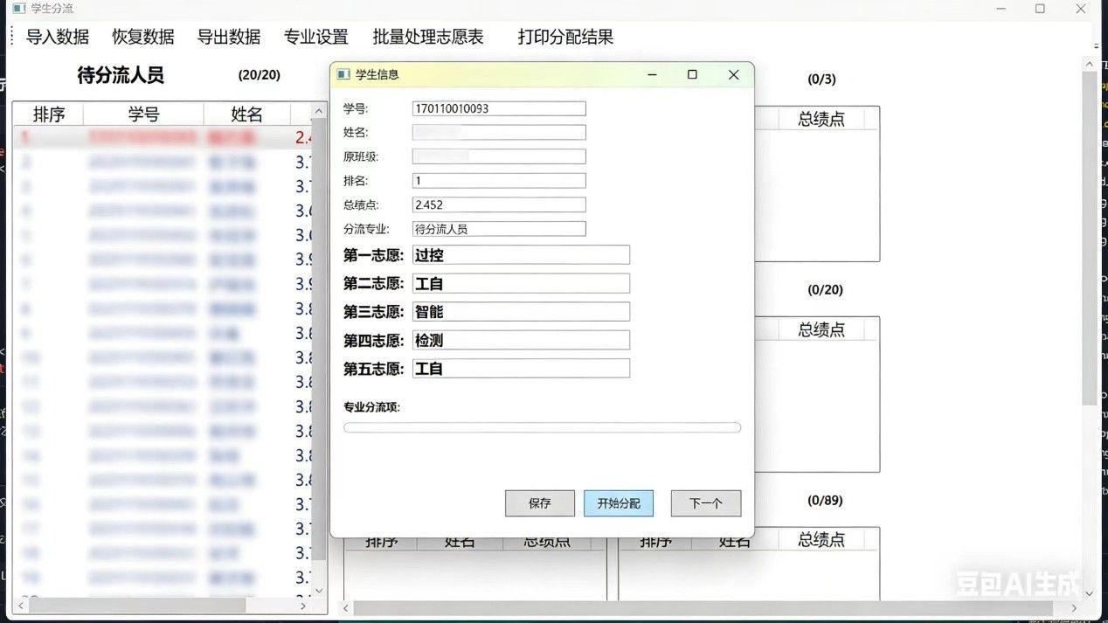This screenshot has width=1108, height=623.
Task: Focus the 总绩点 field showing 2.452
Action: click(499, 204)
